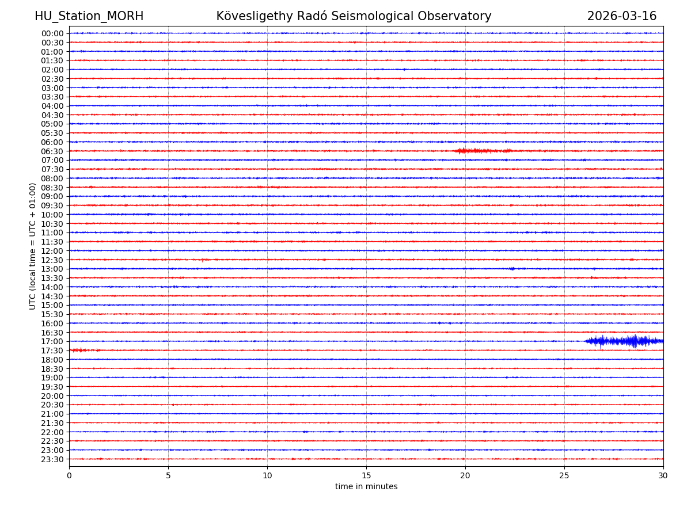Click the x-axis tick label 5
Viewport: 691px width, 518px height.
(x=168, y=475)
